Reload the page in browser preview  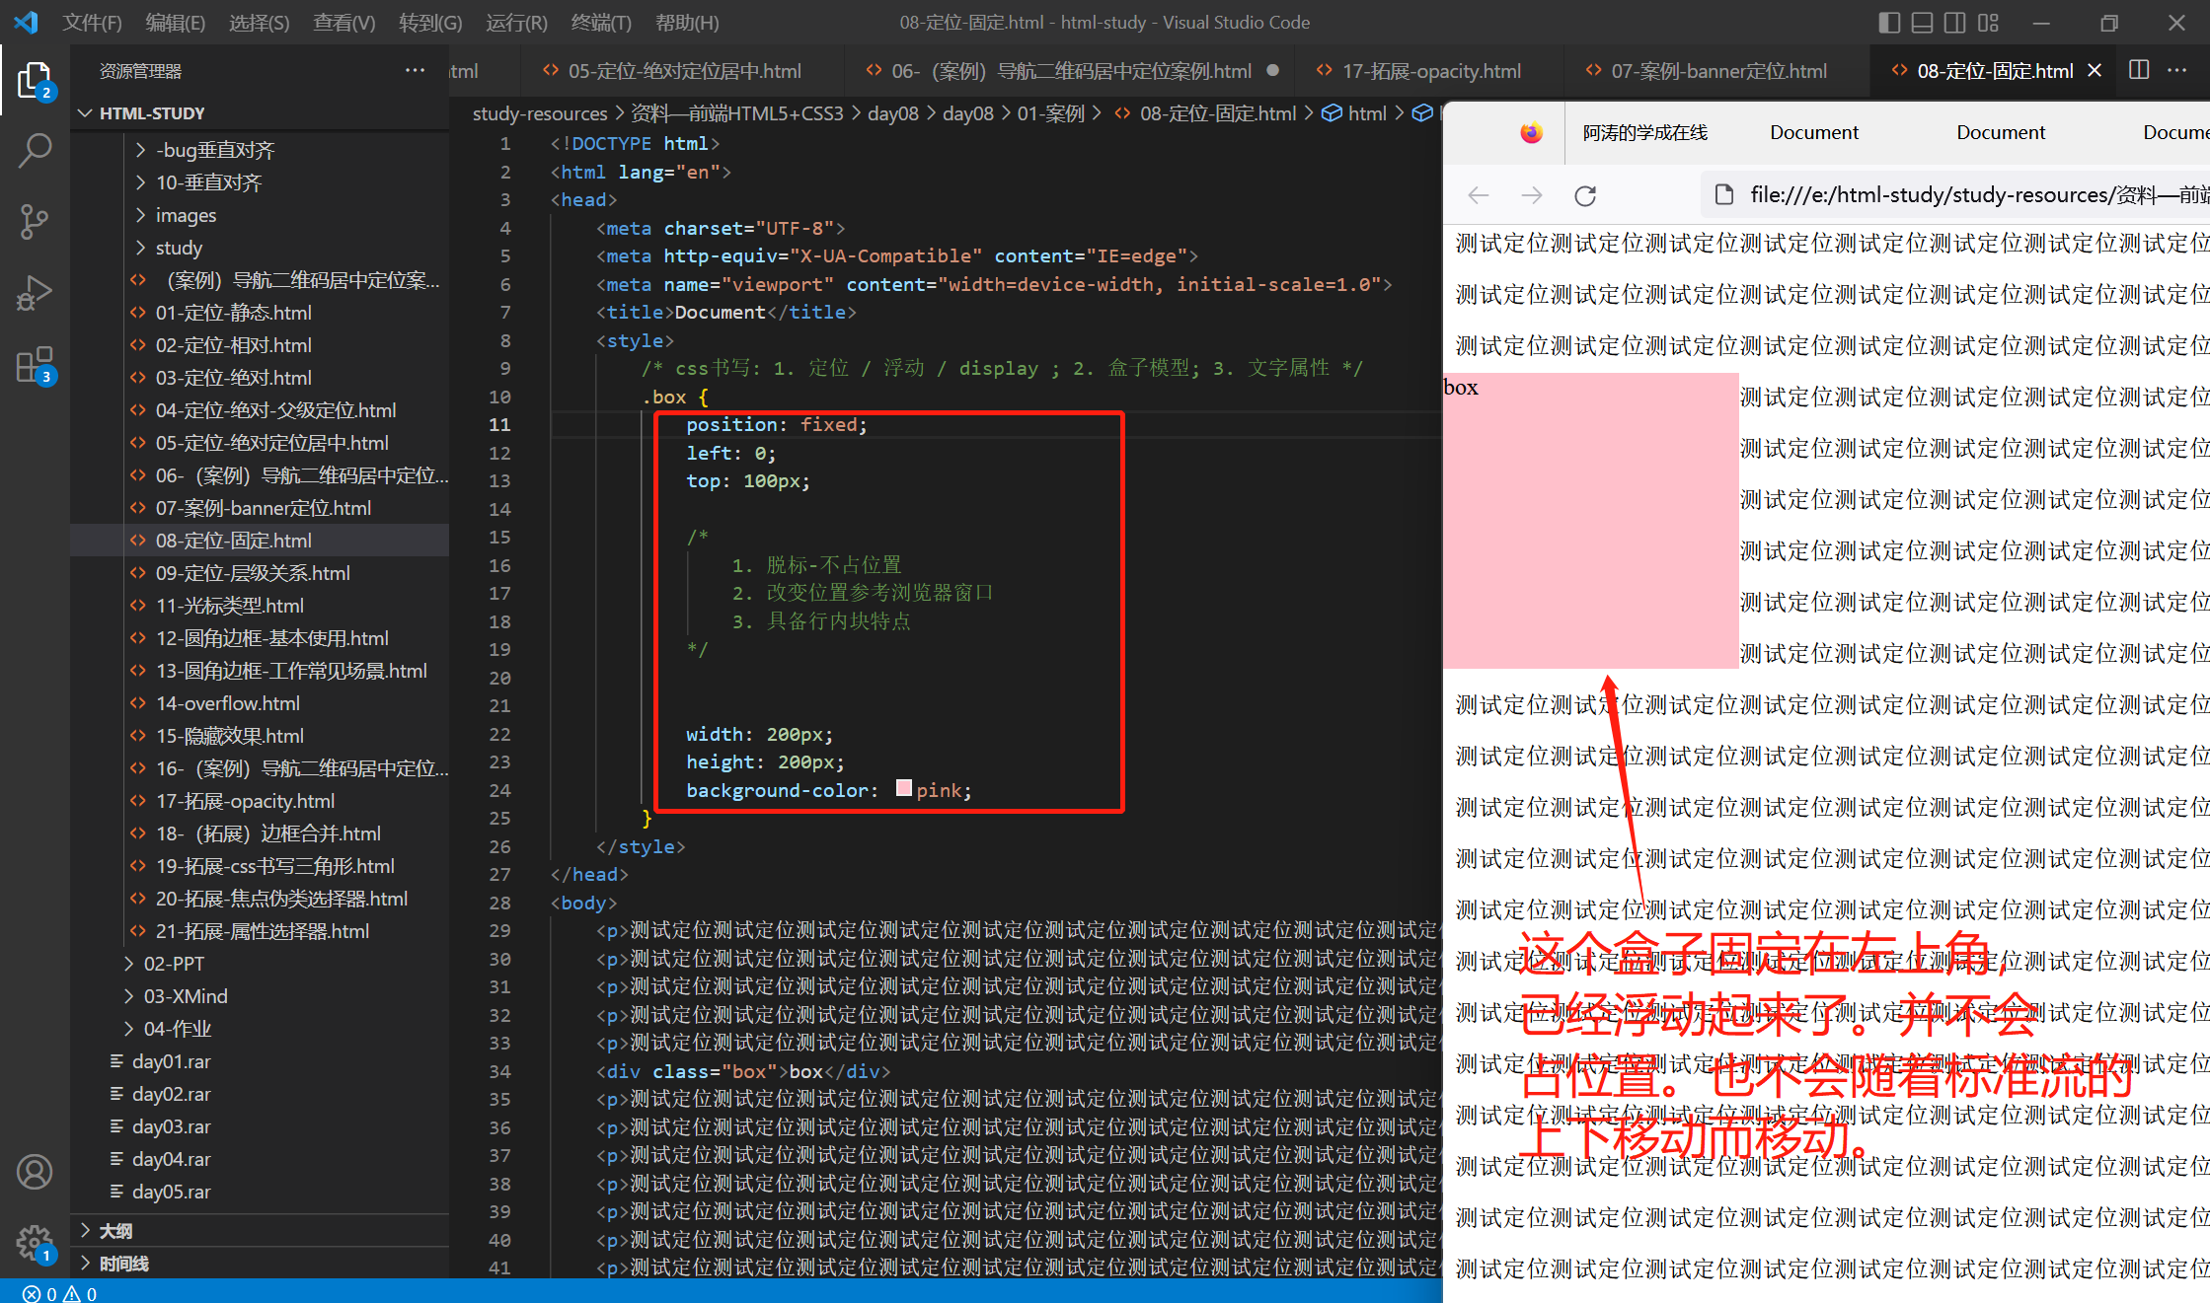(x=1585, y=195)
